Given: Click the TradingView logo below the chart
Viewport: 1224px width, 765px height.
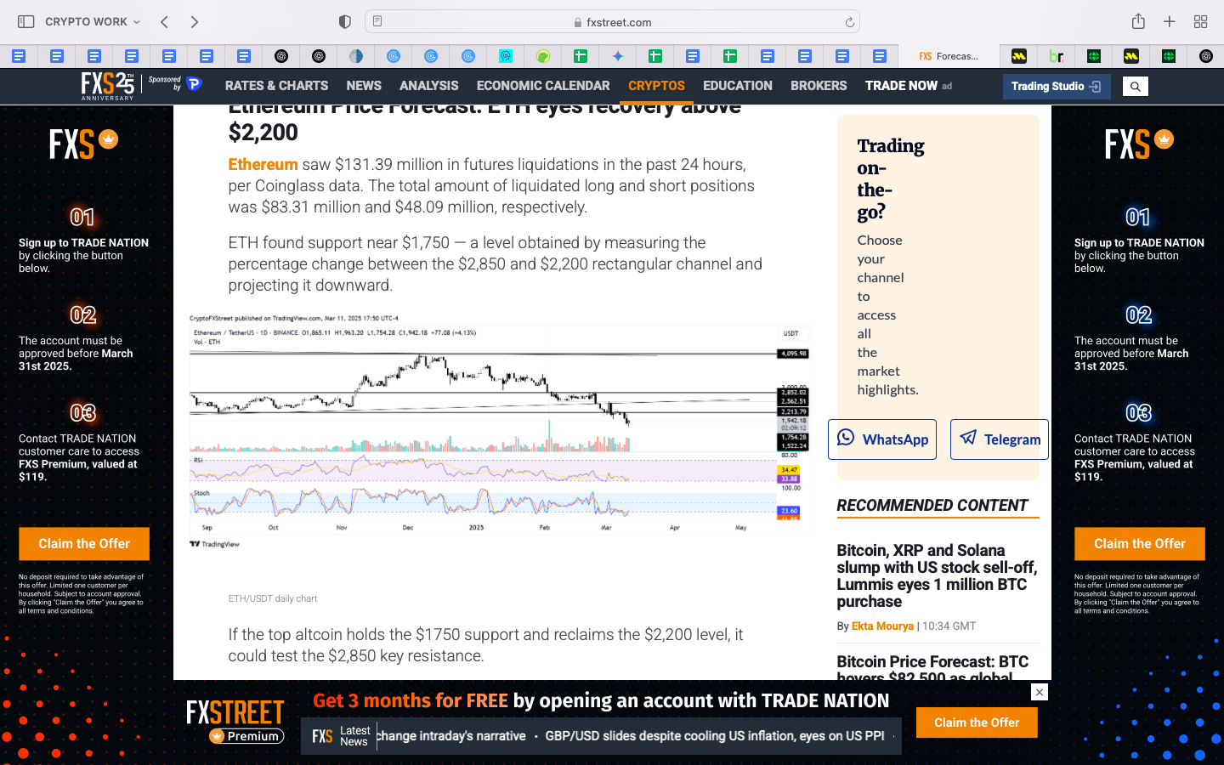Looking at the screenshot, I should 214,544.
